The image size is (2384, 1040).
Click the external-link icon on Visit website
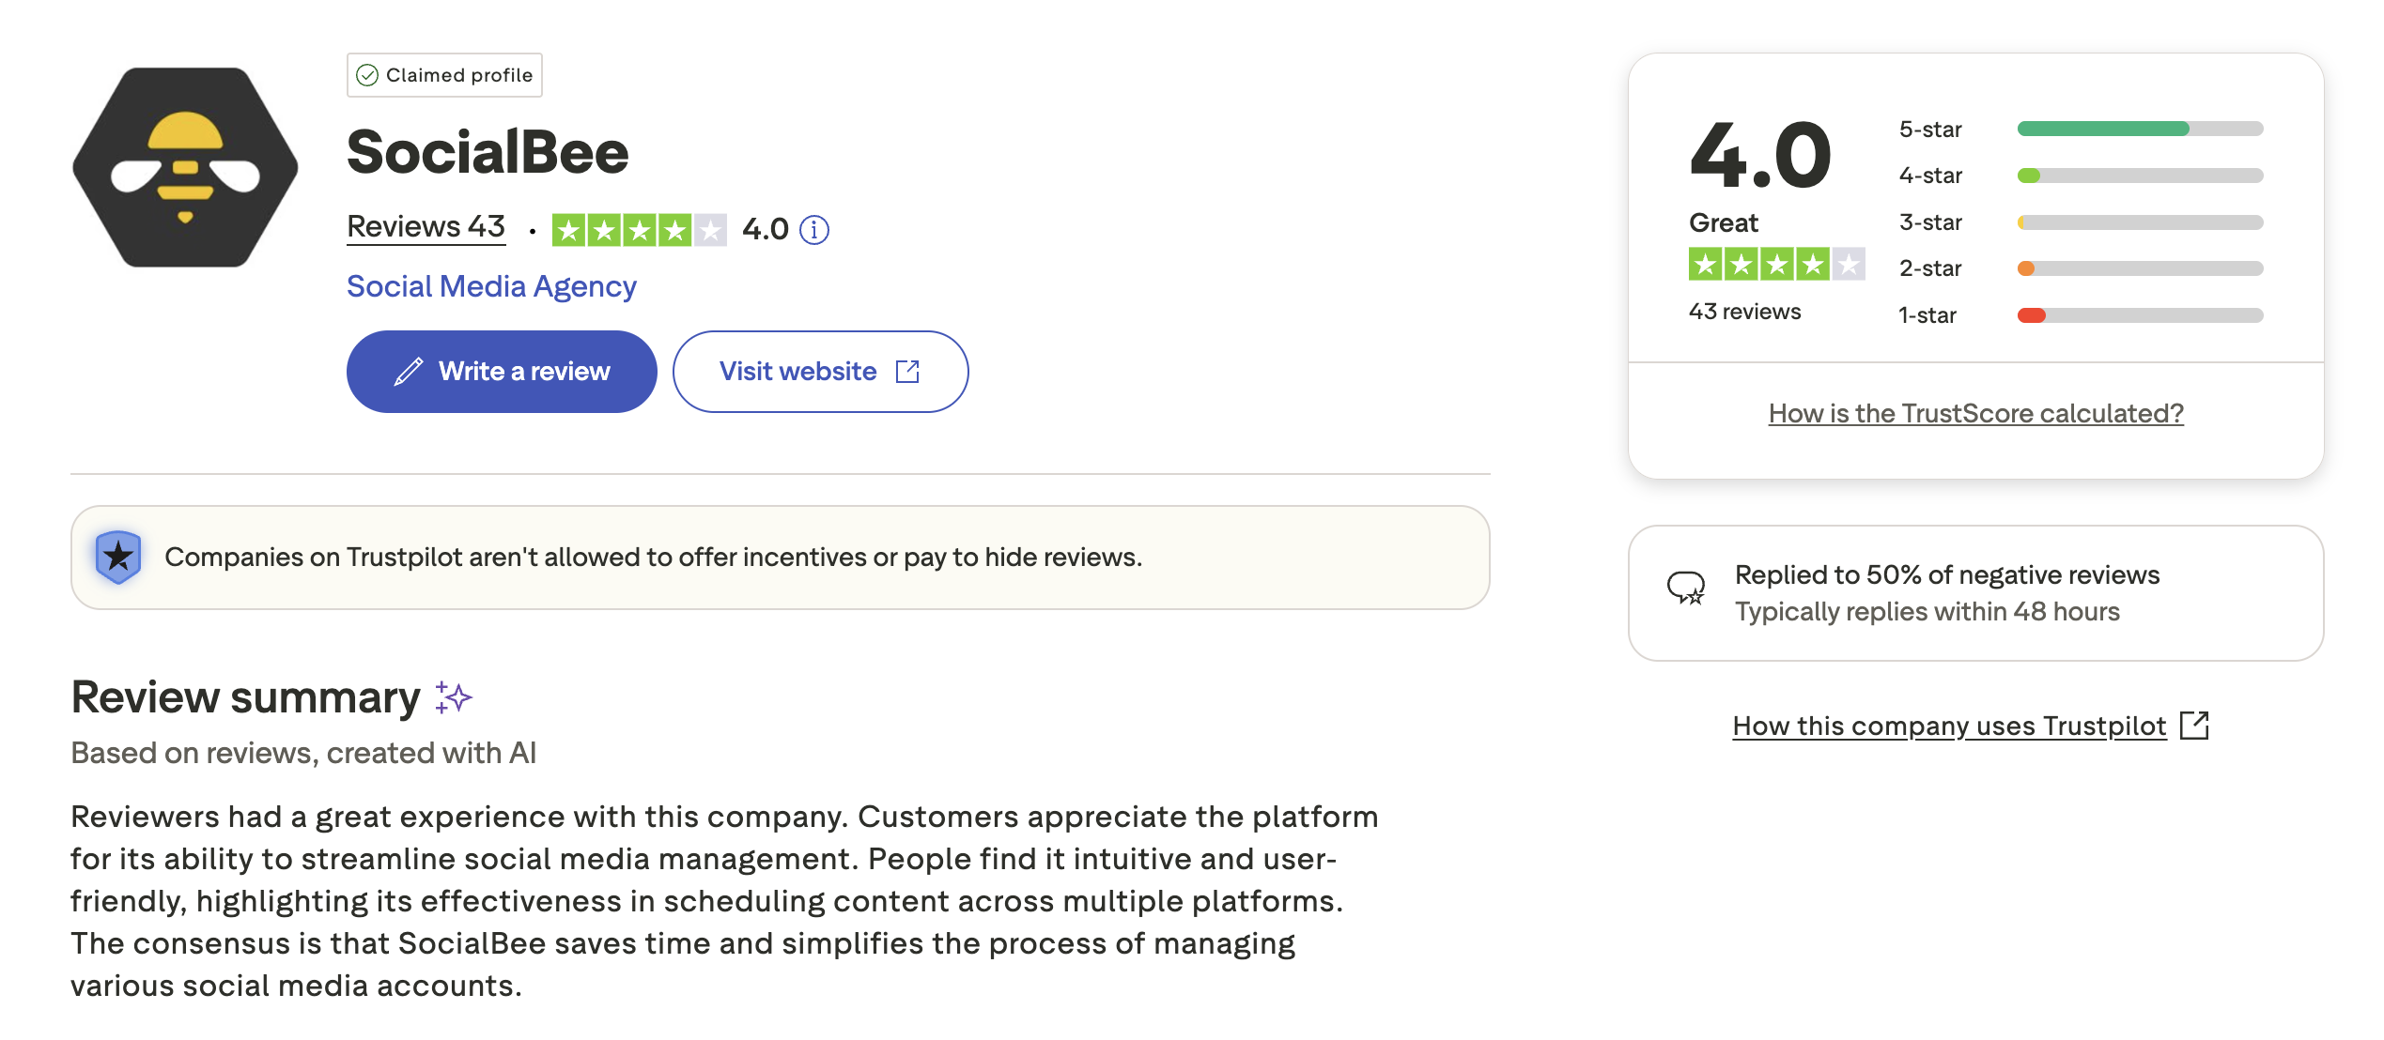[x=907, y=371]
